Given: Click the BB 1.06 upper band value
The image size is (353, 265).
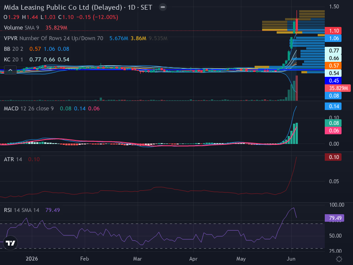Looking at the screenshot, I should click(49, 49).
